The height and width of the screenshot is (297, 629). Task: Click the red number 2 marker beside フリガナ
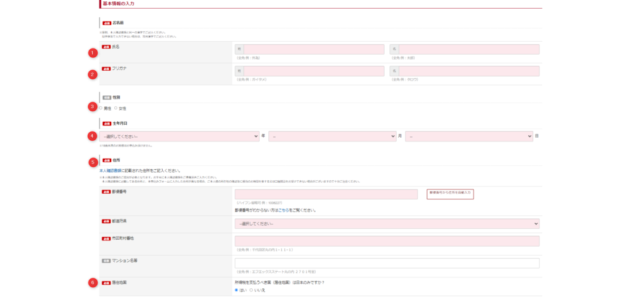(93, 74)
